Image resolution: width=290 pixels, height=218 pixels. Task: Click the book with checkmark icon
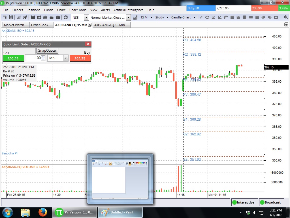39,17
